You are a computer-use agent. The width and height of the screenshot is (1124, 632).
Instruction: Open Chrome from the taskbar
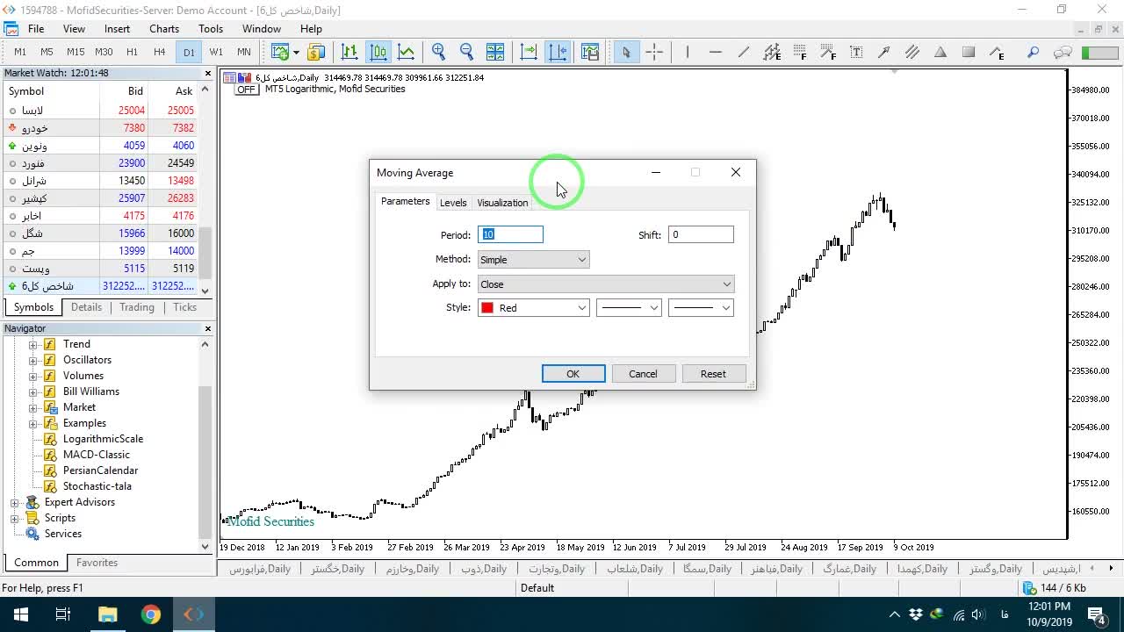click(150, 614)
